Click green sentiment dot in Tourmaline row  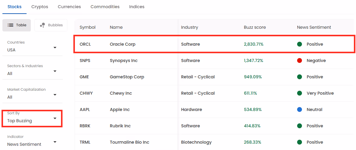(300, 142)
